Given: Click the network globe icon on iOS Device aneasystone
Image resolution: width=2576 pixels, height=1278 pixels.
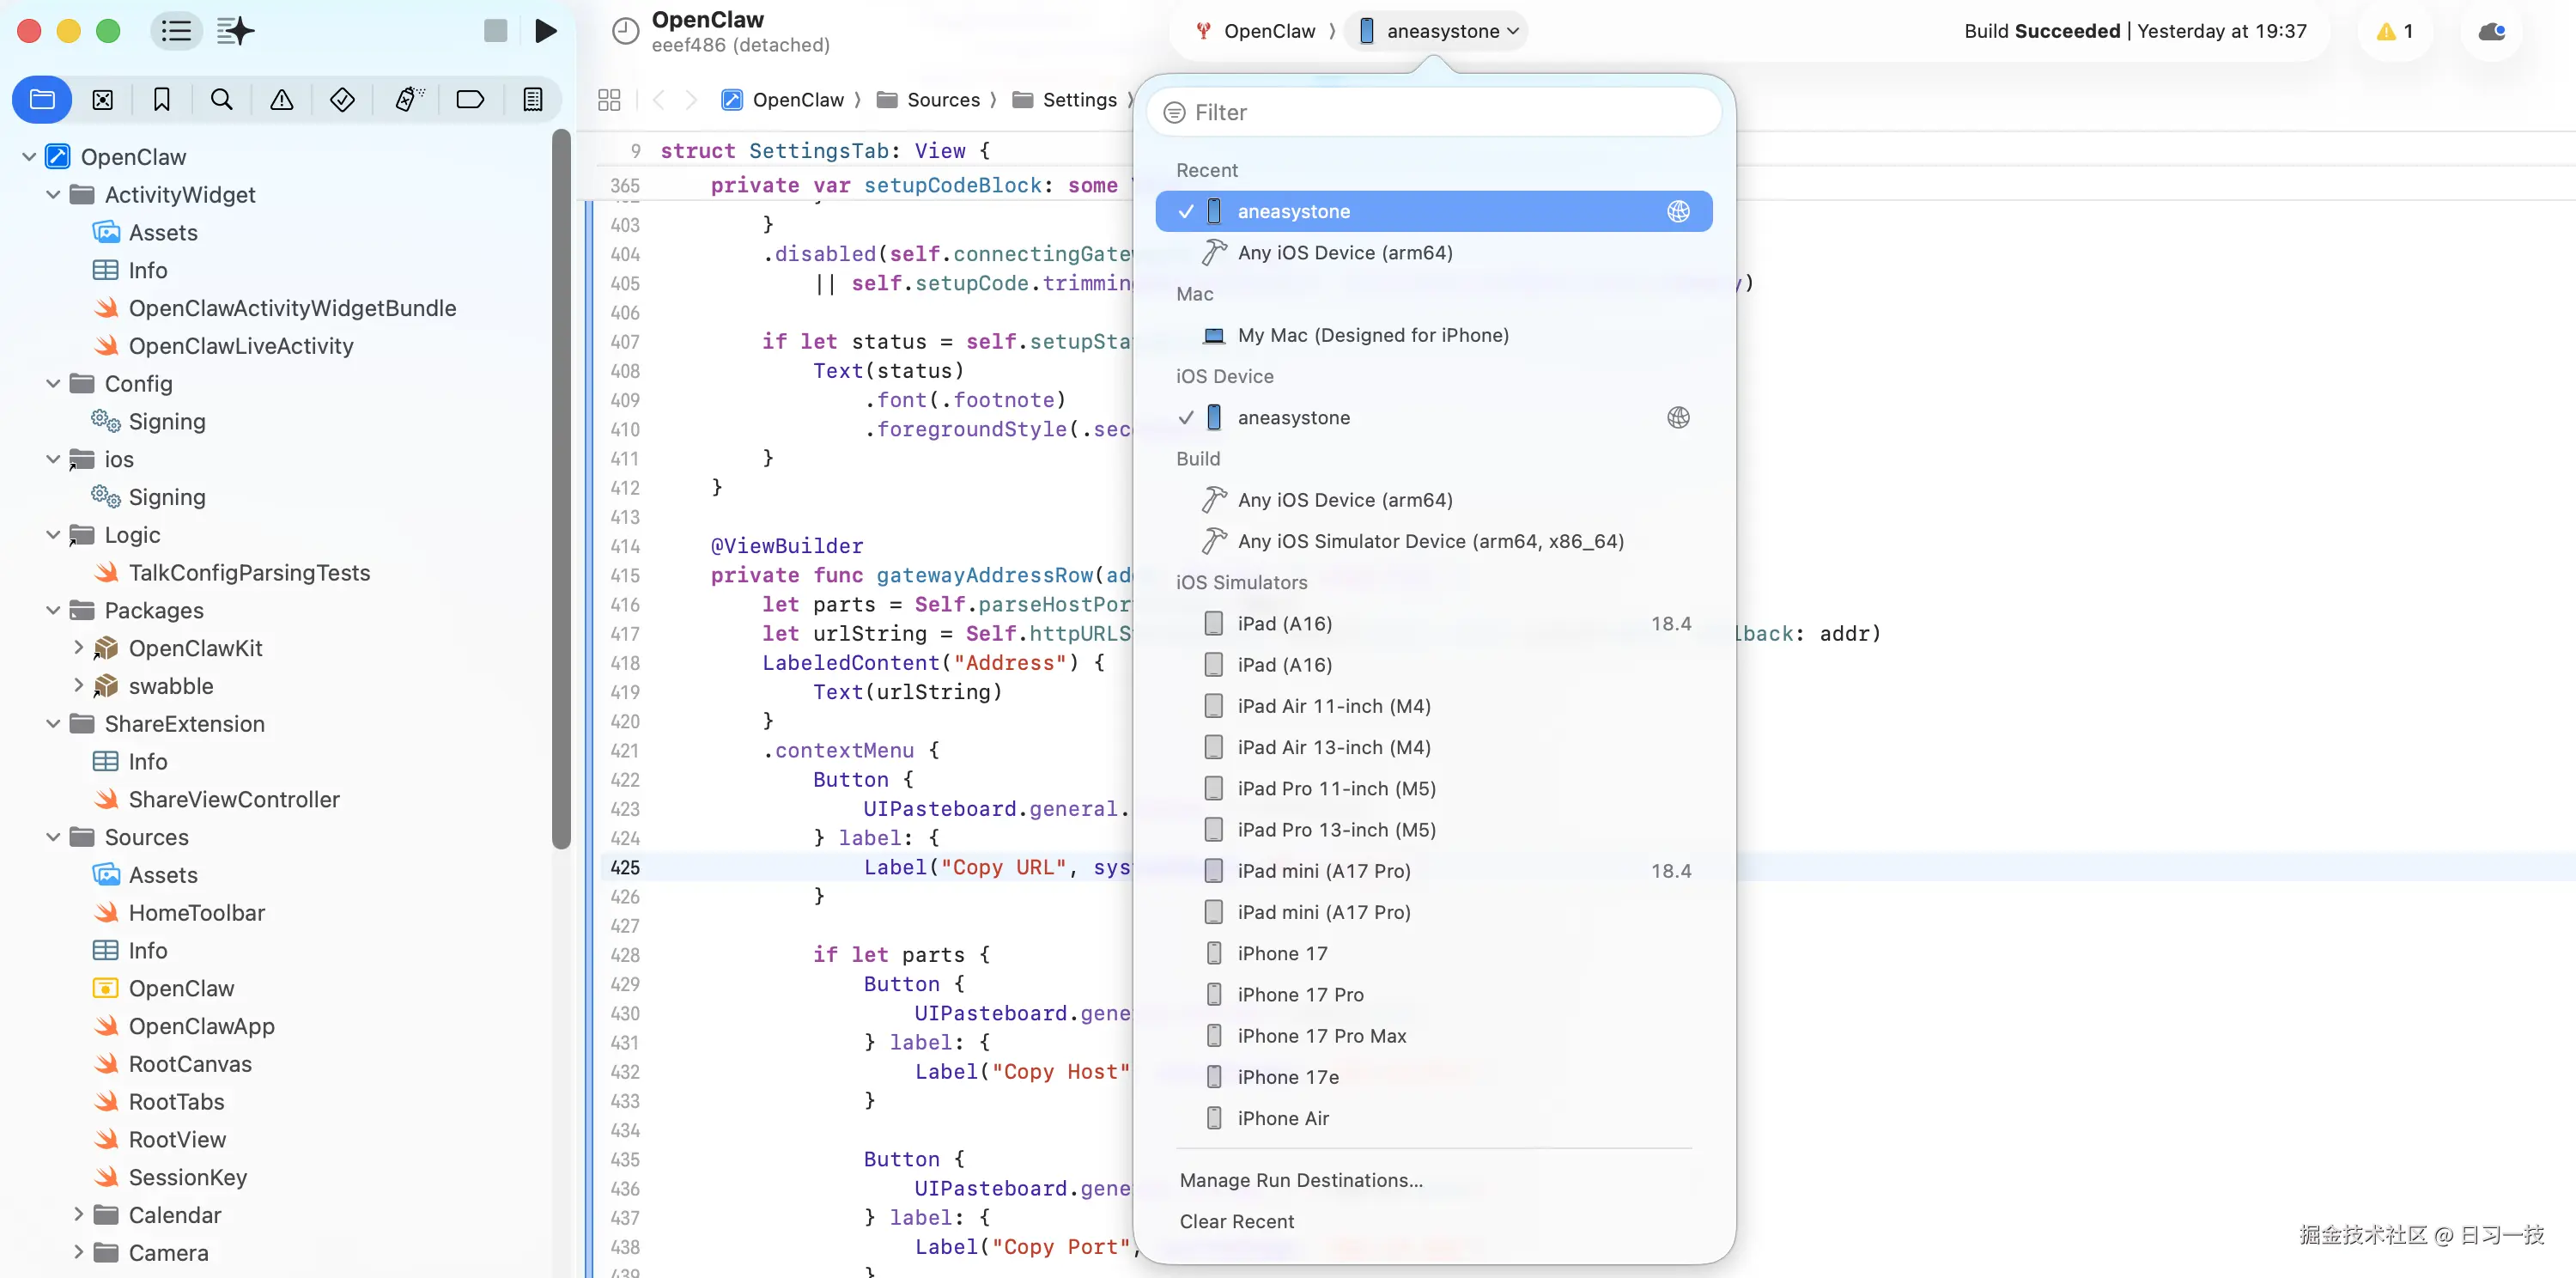Looking at the screenshot, I should [x=1678, y=418].
